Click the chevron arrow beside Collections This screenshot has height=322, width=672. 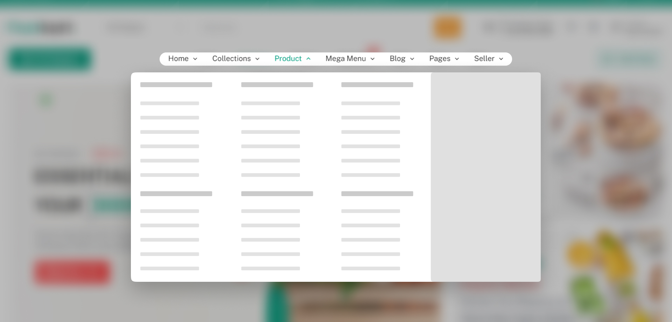point(258,59)
